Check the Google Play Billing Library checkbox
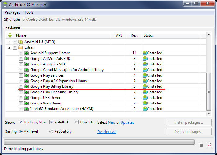Image resolution: width=217 pixels, height=155 pixels. click(x=21, y=86)
